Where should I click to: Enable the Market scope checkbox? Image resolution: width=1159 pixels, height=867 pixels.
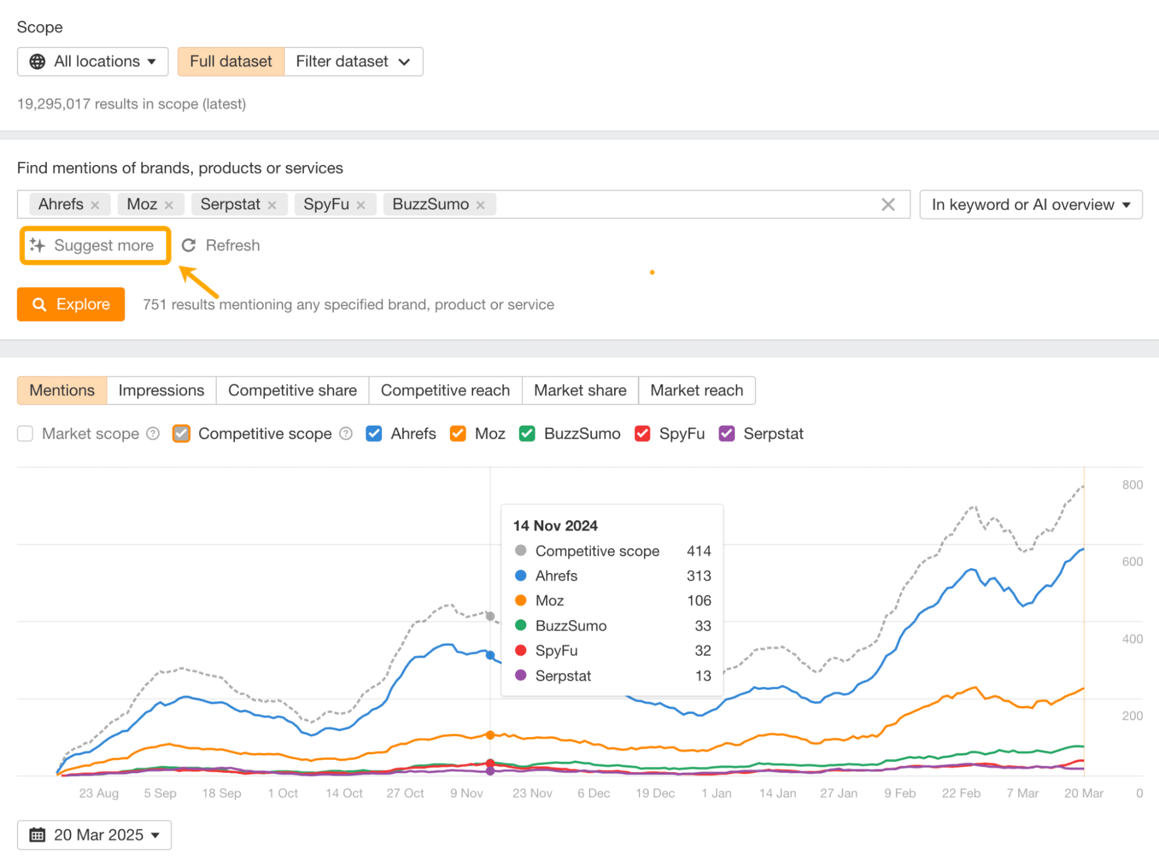(x=26, y=434)
